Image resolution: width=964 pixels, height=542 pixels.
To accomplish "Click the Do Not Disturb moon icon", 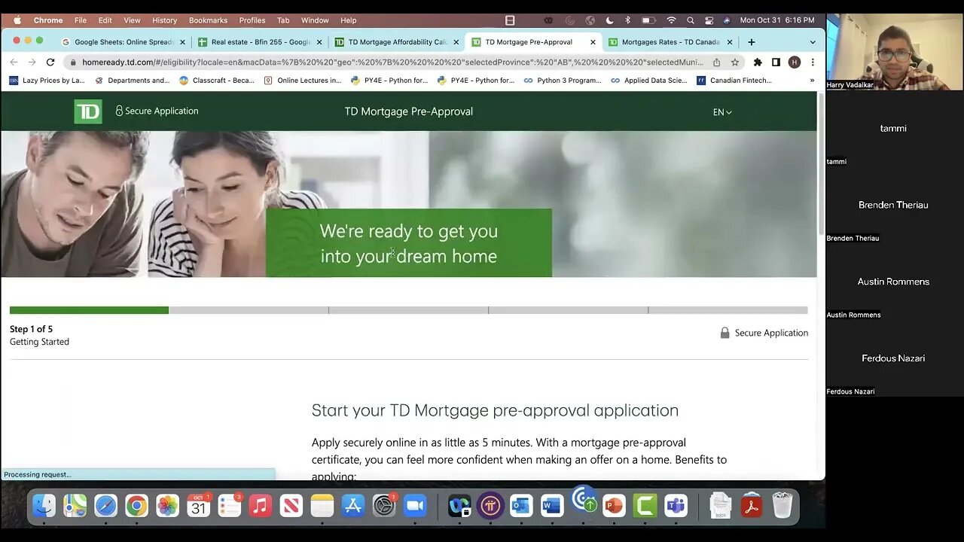I will coord(609,20).
